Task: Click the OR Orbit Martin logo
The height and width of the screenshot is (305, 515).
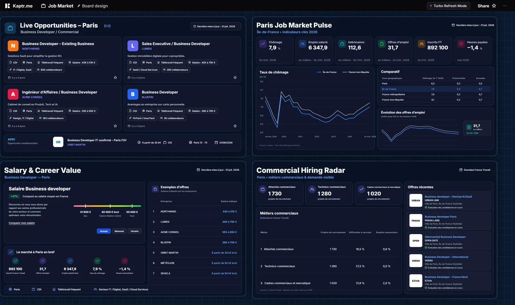Action: (58, 142)
